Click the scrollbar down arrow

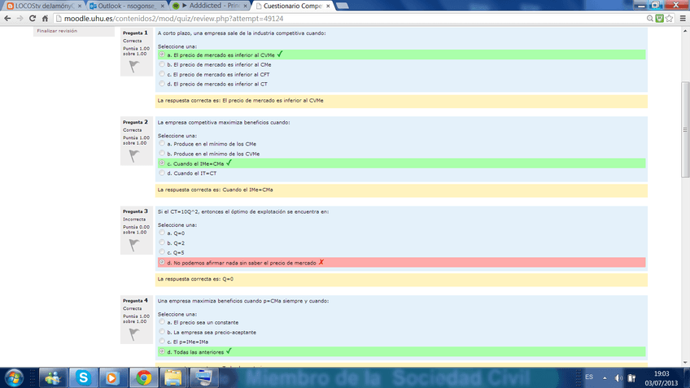coord(685,363)
